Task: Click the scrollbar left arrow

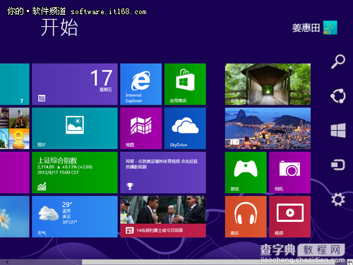Action: click(x=8, y=262)
